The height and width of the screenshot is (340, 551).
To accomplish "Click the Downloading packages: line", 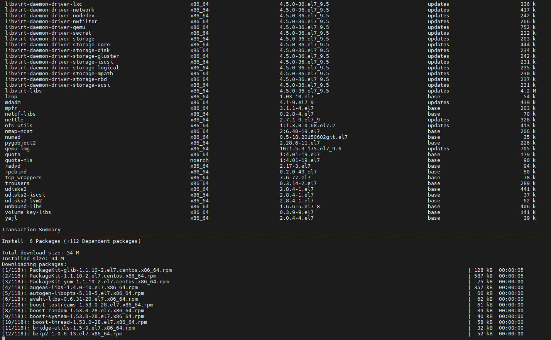I will 34,264.
